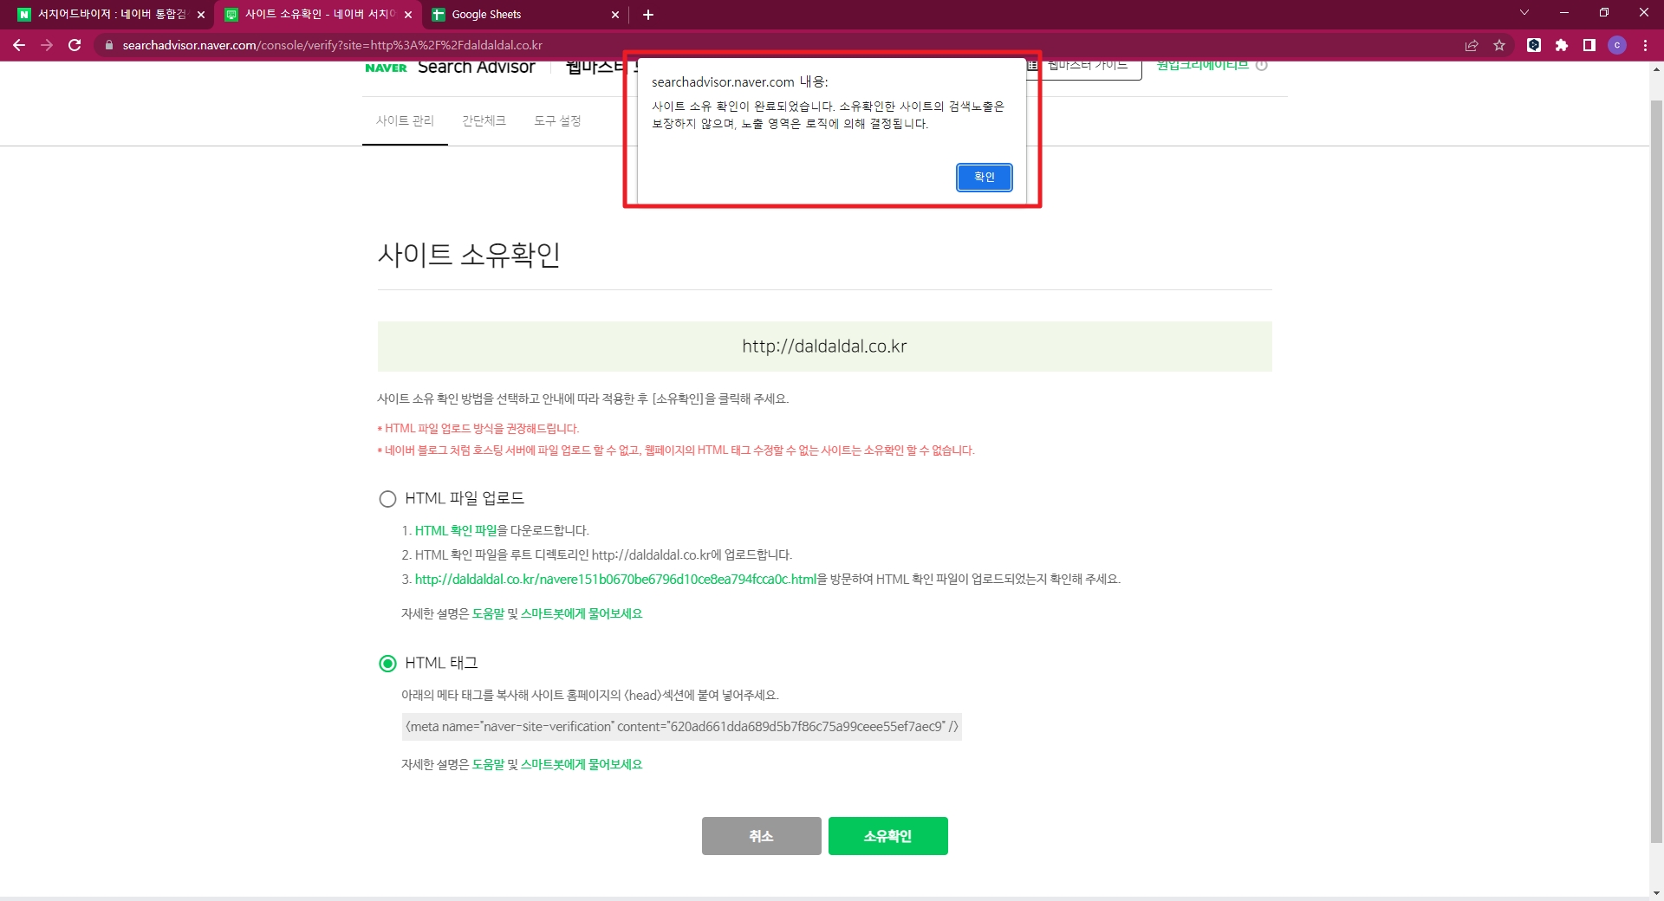Viewport: 1664px width, 901px height.
Task: Click the browser back arrow
Action: pos(19,45)
